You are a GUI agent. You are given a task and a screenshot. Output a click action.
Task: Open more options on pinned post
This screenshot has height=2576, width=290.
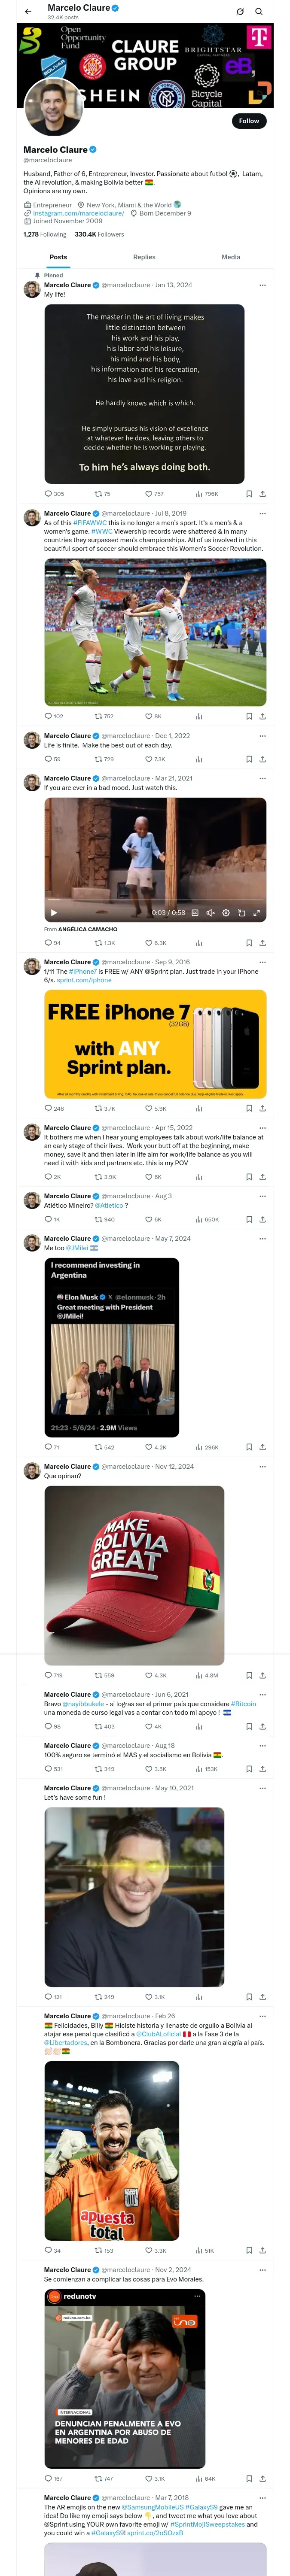(x=263, y=285)
